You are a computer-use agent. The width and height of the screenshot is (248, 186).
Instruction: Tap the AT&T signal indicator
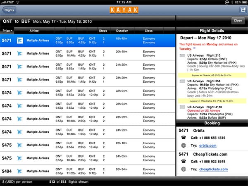coord(7,2)
